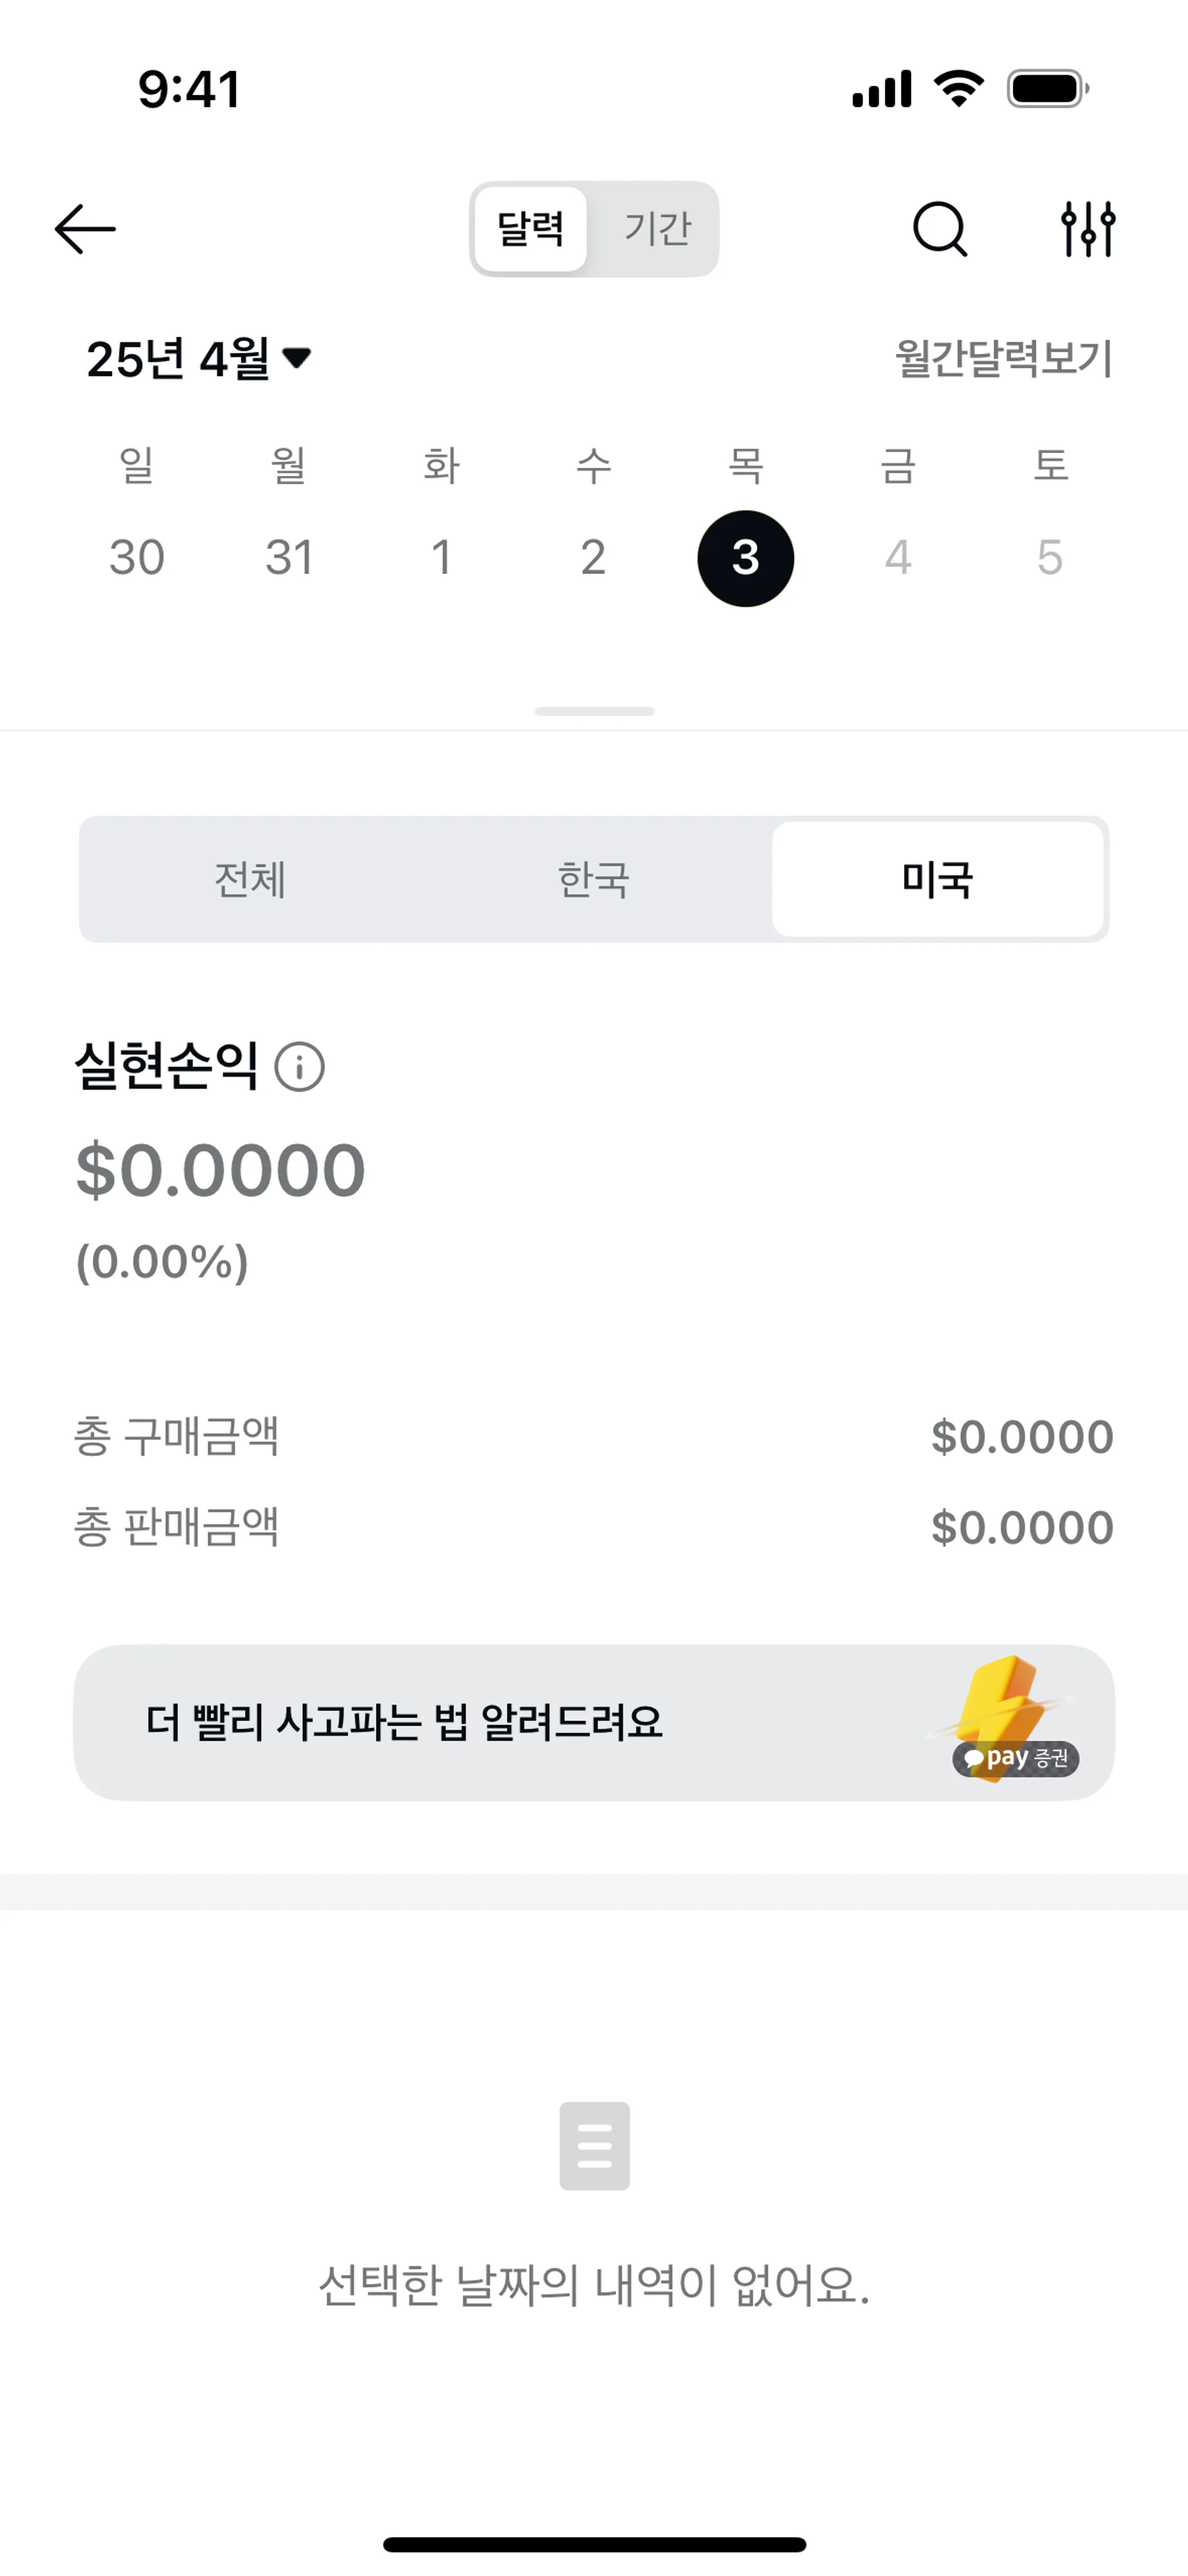Tap the home indicator bar

[x=594, y=2544]
